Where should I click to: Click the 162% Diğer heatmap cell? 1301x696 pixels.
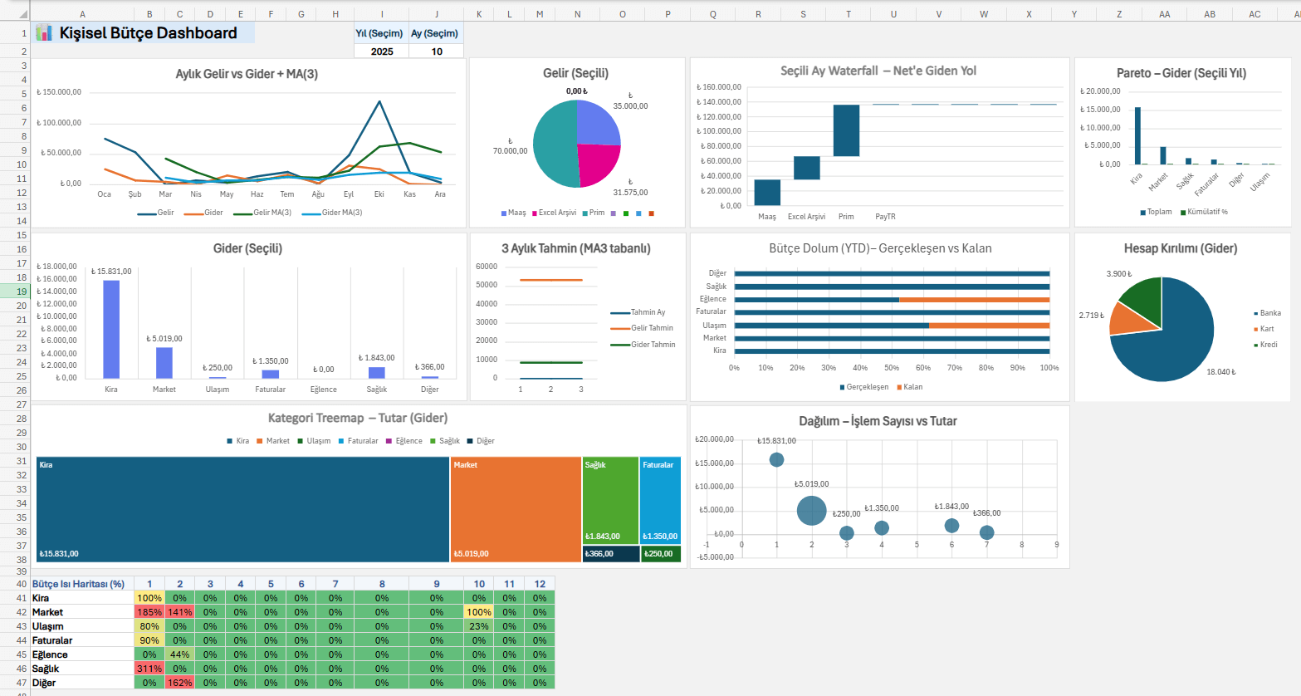pyautogui.click(x=179, y=683)
